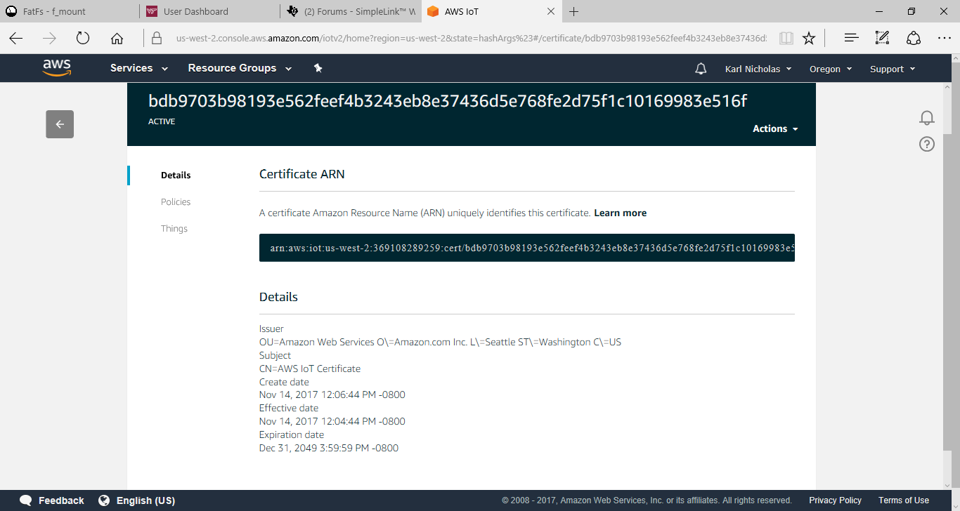Click the subject value CN=AWS IoT Certificate
Image resolution: width=960 pixels, height=511 pixels.
(310, 369)
